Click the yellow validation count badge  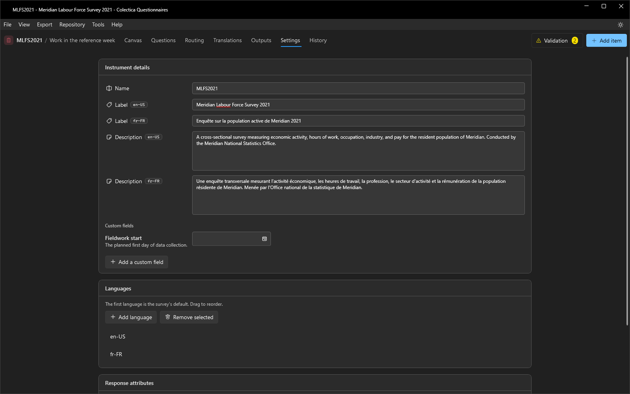coord(575,41)
